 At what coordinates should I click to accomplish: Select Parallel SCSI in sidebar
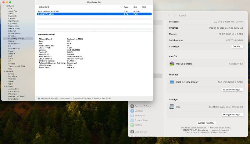click(14, 49)
